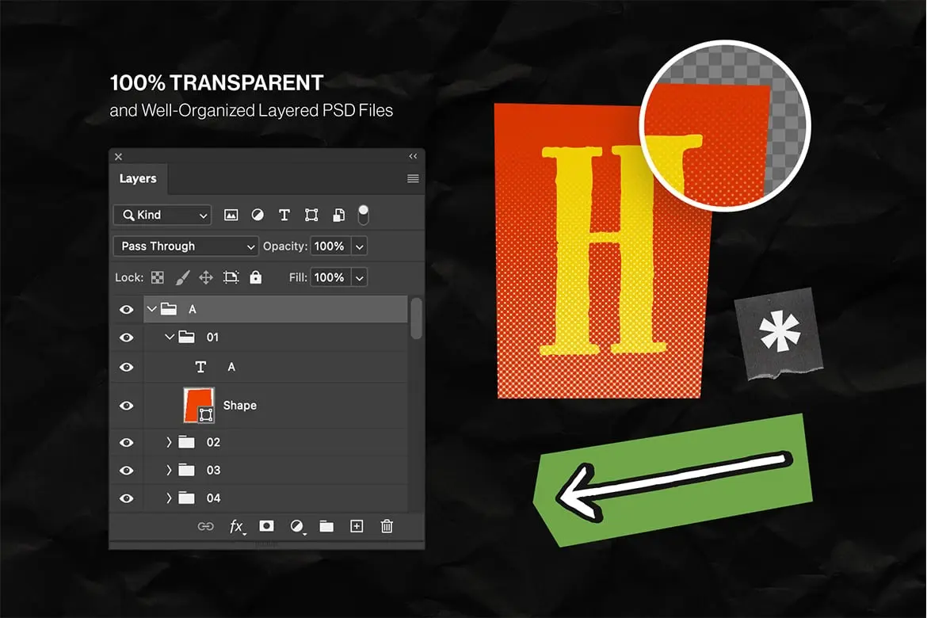Turn off the layer filtering switch
The image size is (927, 618).
pyautogui.click(x=363, y=214)
